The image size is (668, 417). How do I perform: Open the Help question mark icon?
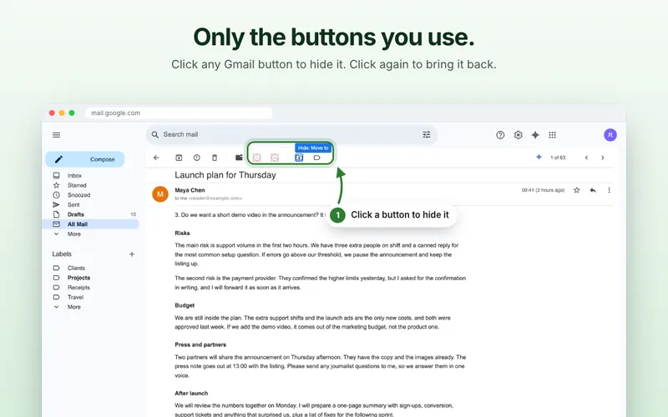tap(500, 135)
